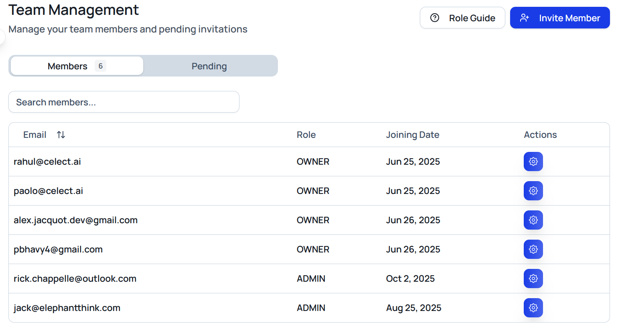
Task: Sort members using Email sort arrows
Action: click(61, 135)
